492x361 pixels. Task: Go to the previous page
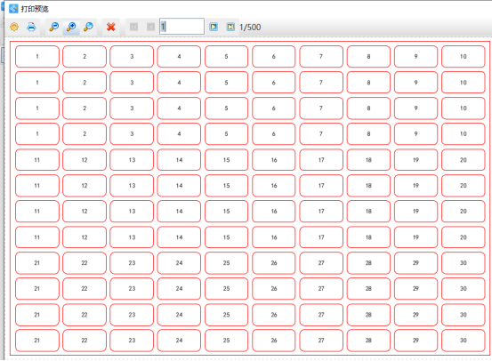click(x=150, y=27)
